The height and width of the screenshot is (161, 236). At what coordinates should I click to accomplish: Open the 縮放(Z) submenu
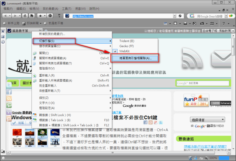click(72, 98)
